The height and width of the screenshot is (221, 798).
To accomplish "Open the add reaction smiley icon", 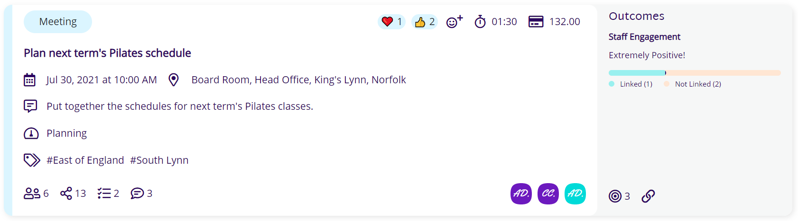I will click(x=454, y=22).
